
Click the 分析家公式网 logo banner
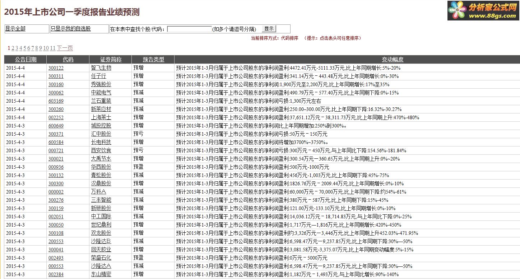(483, 10)
